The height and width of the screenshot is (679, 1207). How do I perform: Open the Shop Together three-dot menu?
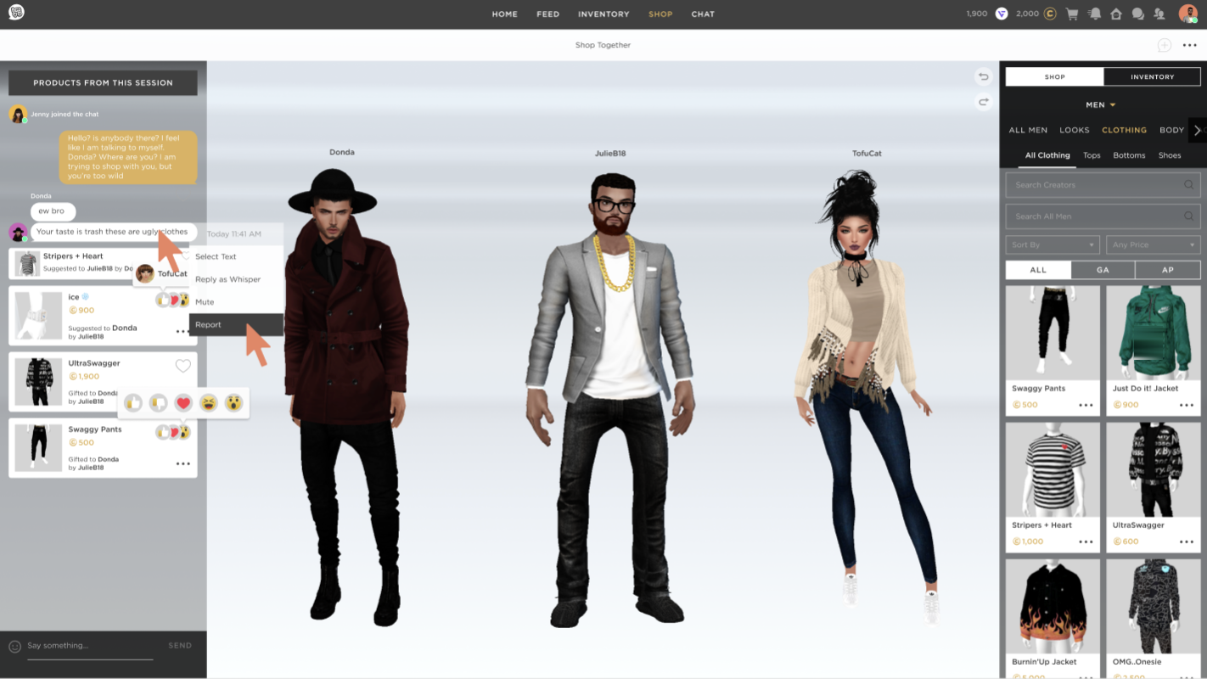tap(1190, 45)
